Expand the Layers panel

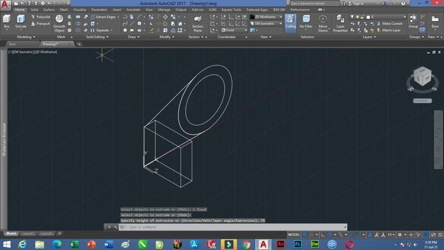coord(369,37)
